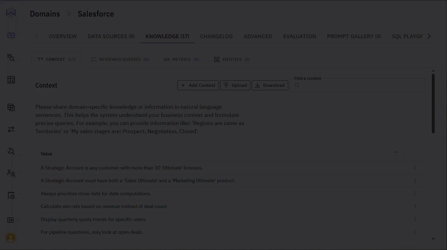Click the Add Context button

tap(198, 85)
